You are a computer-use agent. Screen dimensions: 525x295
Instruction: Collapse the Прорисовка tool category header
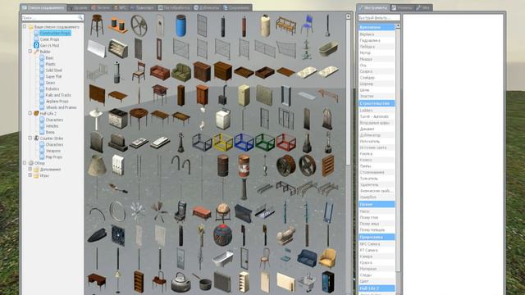click(377, 237)
